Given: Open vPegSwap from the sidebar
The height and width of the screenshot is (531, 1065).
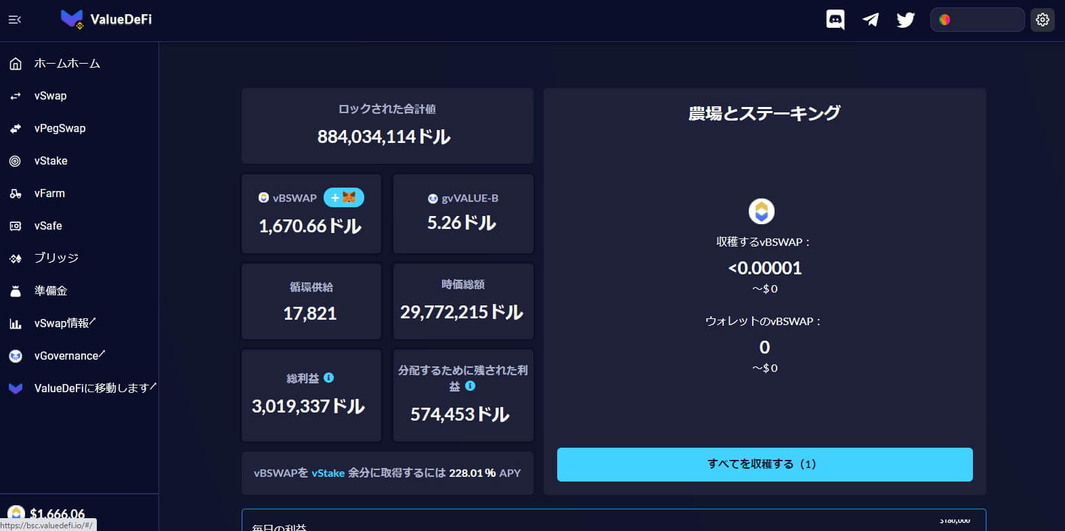Looking at the screenshot, I should 60,129.
